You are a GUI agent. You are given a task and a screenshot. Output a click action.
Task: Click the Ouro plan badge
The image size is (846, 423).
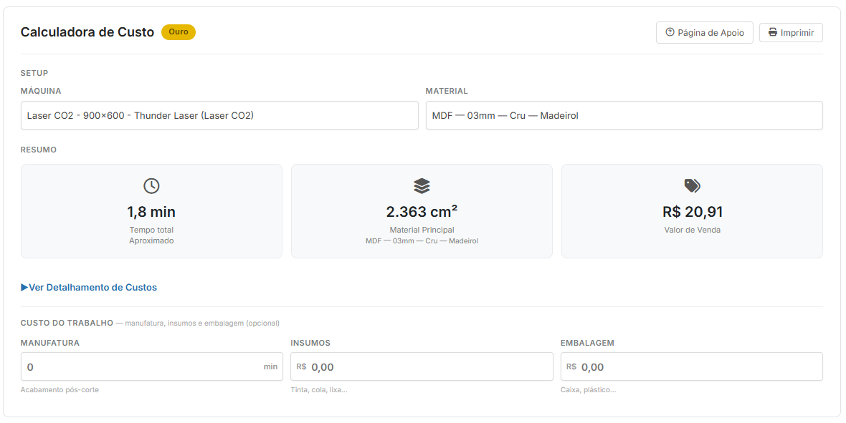(x=179, y=31)
